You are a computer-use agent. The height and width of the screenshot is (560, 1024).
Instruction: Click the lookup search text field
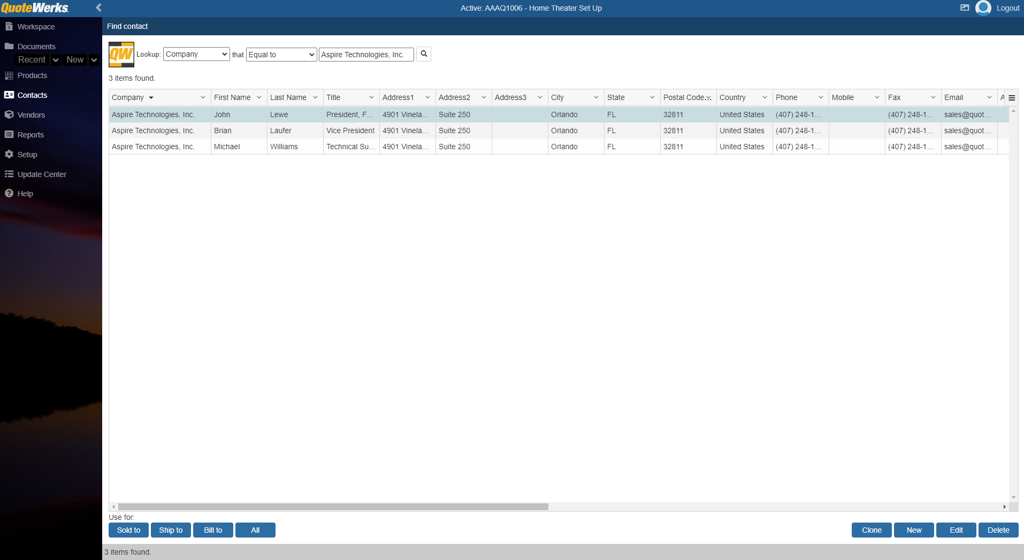coord(366,55)
